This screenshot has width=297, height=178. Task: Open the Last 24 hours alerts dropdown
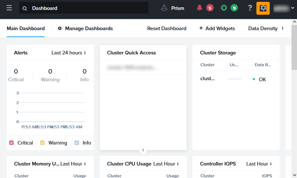69,53
